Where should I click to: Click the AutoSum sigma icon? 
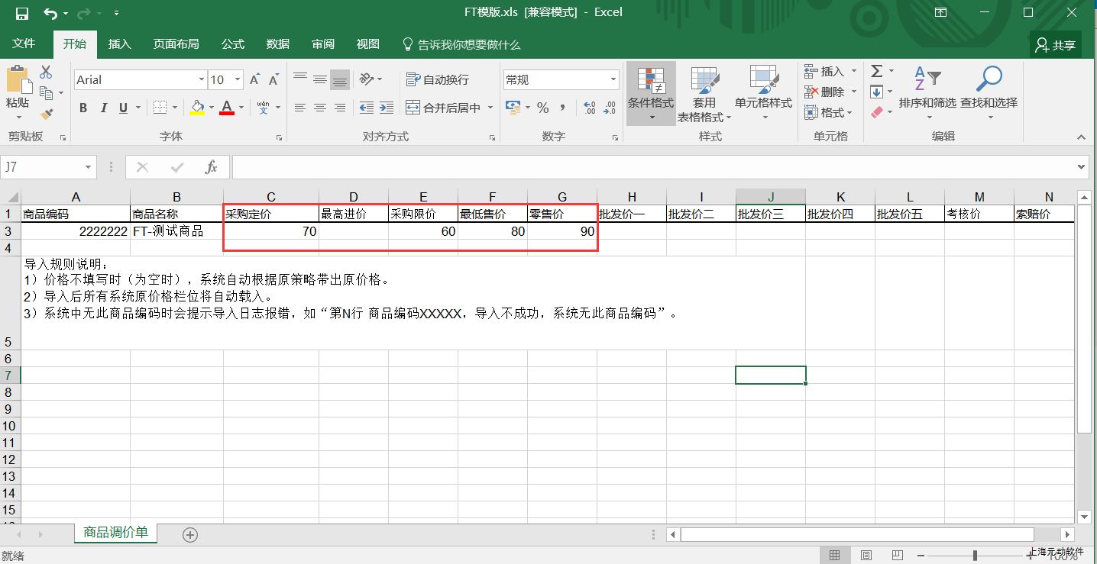pos(877,71)
